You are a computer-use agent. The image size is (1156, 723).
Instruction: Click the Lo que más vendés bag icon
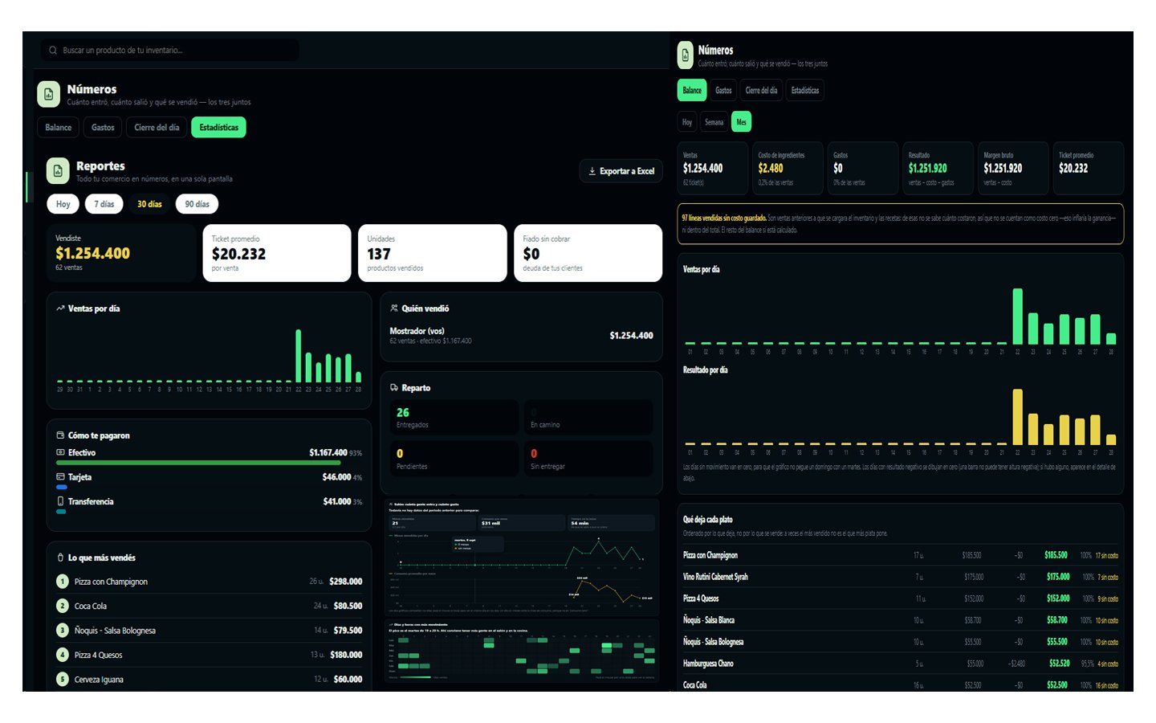pyautogui.click(x=60, y=558)
